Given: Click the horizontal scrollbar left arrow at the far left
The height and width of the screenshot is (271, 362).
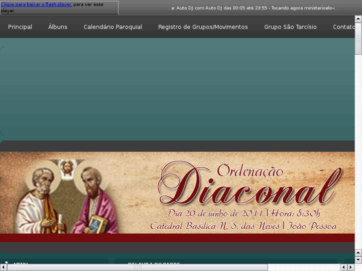Looking at the screenshot, I should pos(3,268).
